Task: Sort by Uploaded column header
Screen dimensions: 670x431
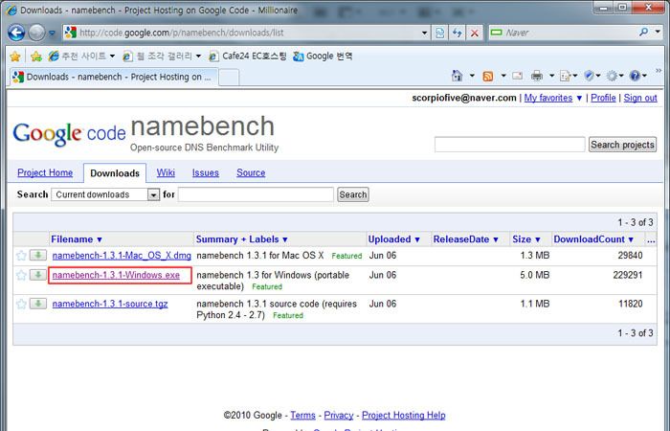Action: tap(394, 239)
